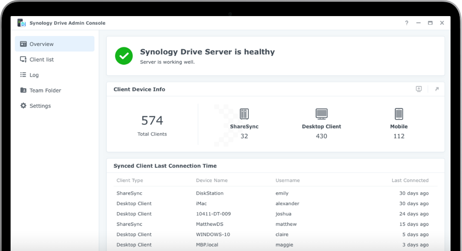Click the Settings gear icon in sidebar
462x251 pixels.
(x=23, y=106)
